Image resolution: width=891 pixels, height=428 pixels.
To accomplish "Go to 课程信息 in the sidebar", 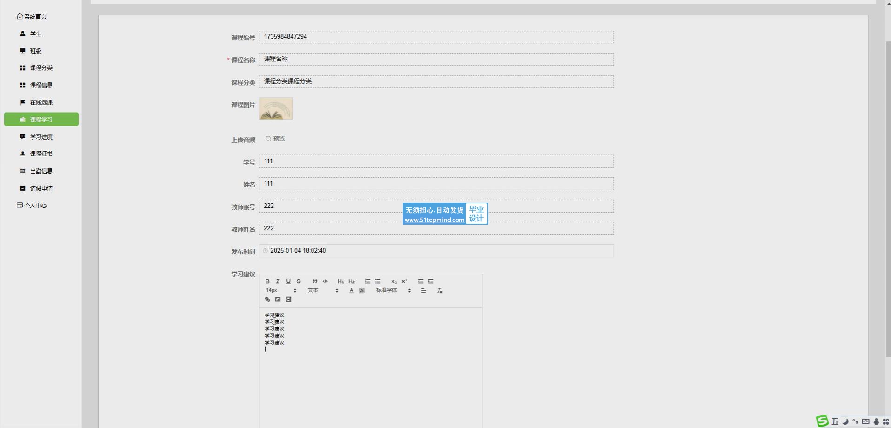I will point(41,85).
